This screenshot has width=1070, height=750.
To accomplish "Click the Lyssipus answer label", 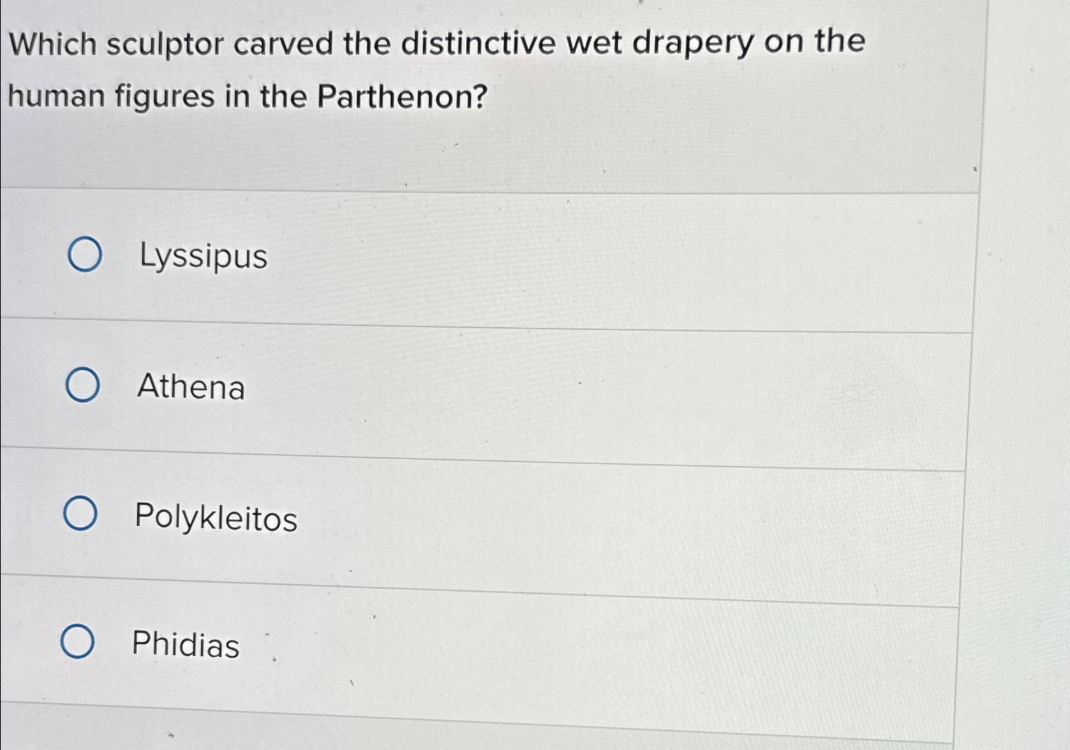I will pyautogui.click(x=204, y=257).
